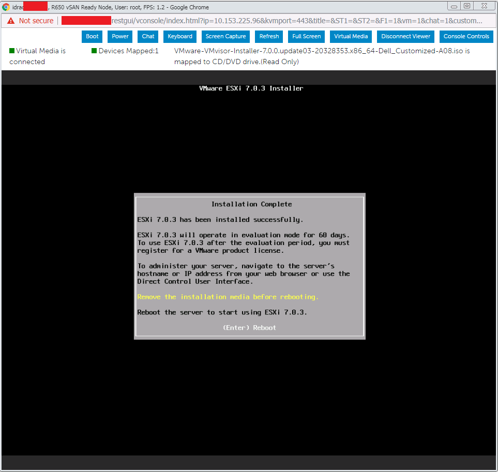498x472 pixels.
Task: Click the "Not secure" label
Action: 36,21
